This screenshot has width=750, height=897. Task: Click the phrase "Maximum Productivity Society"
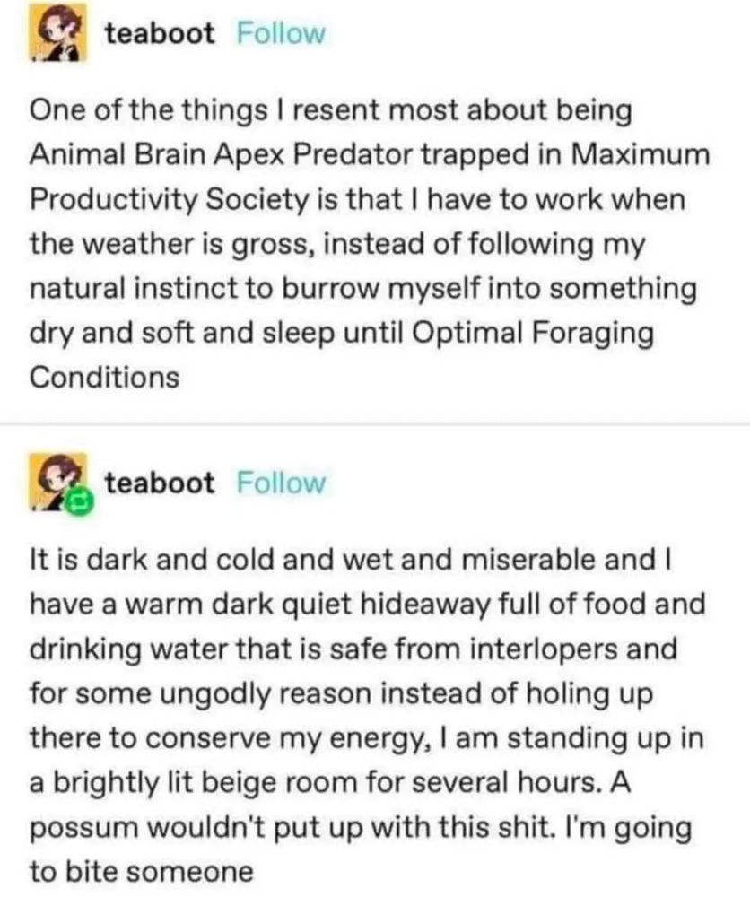coord(370,178)
